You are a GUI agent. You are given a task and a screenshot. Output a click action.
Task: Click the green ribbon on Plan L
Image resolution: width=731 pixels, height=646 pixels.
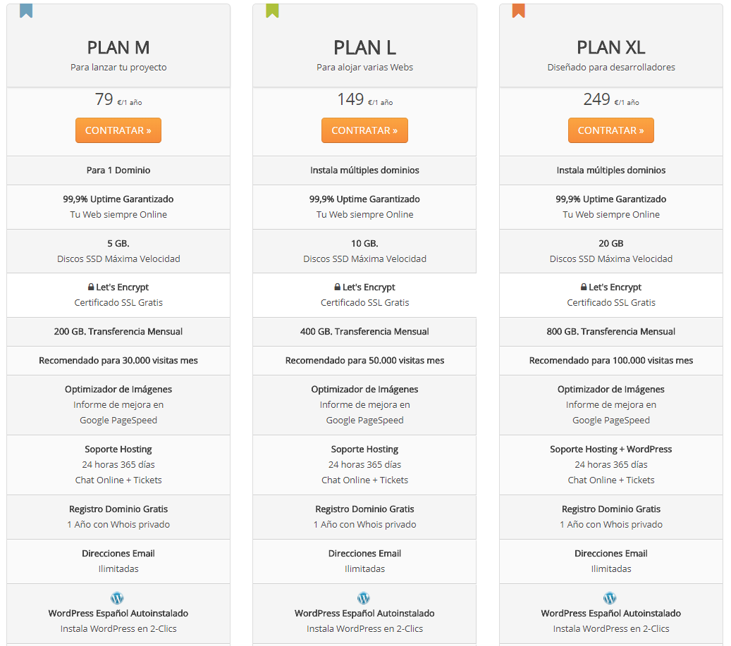(272, 11)
